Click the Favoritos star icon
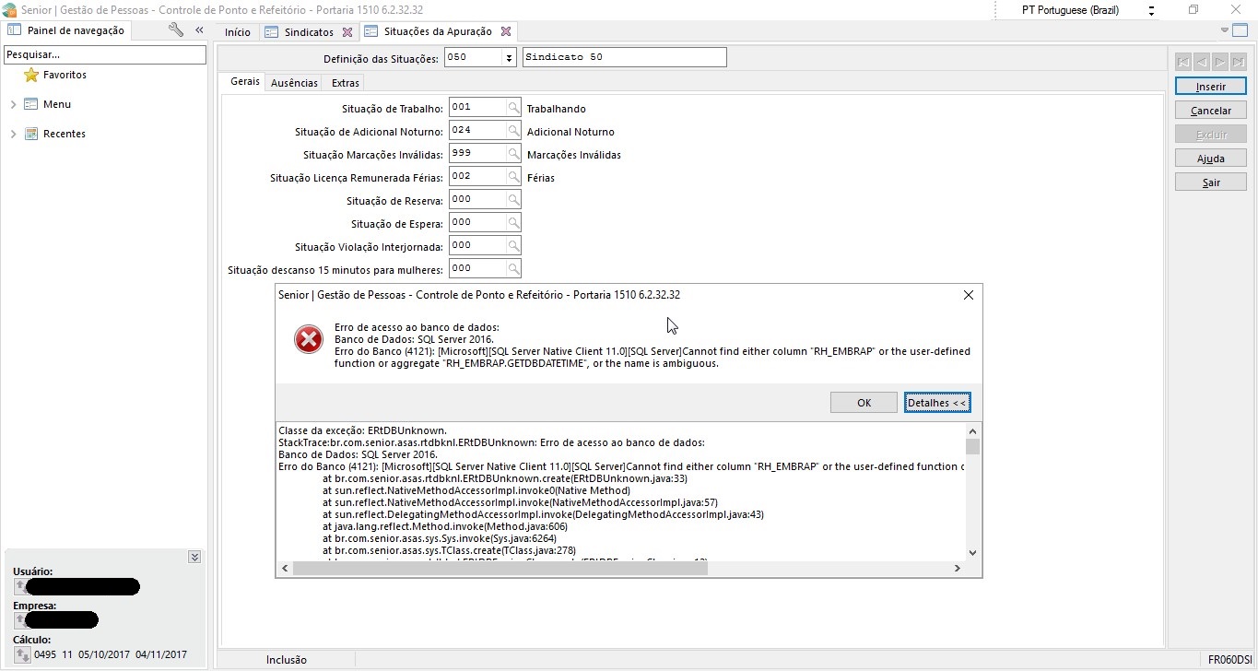1258x671 pixels. coord(31,75)
